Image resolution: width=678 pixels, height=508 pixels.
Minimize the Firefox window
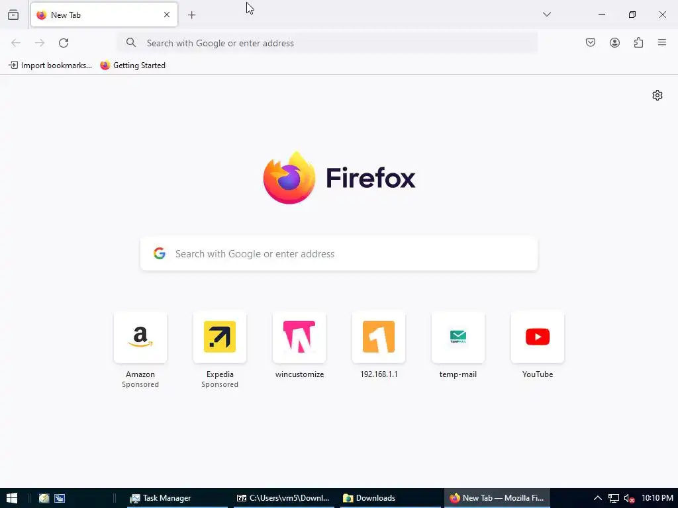pyautogui.click(x=601, y=15)
